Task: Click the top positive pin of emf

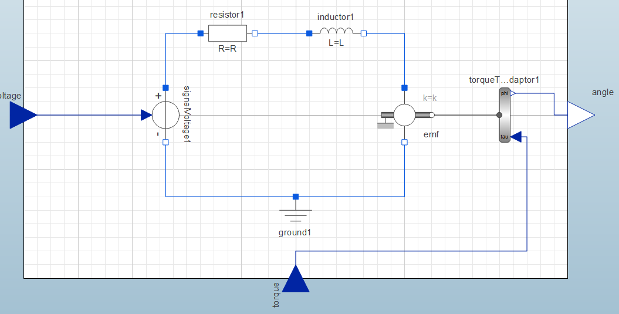Action: coord(405,87)
